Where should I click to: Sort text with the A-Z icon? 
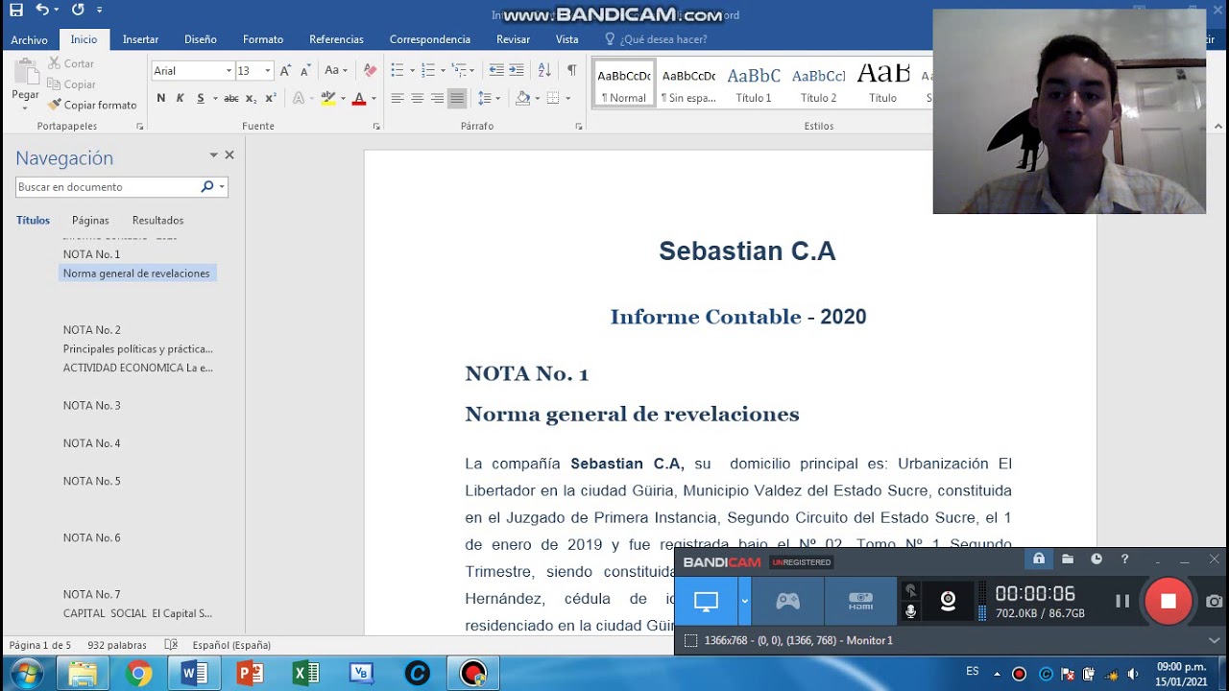pos(544,70)
